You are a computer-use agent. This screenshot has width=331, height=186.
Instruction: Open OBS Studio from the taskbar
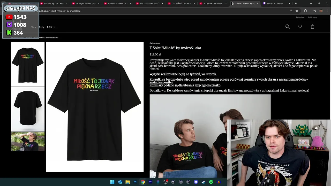pyautogui.click(x=165, y=182)
